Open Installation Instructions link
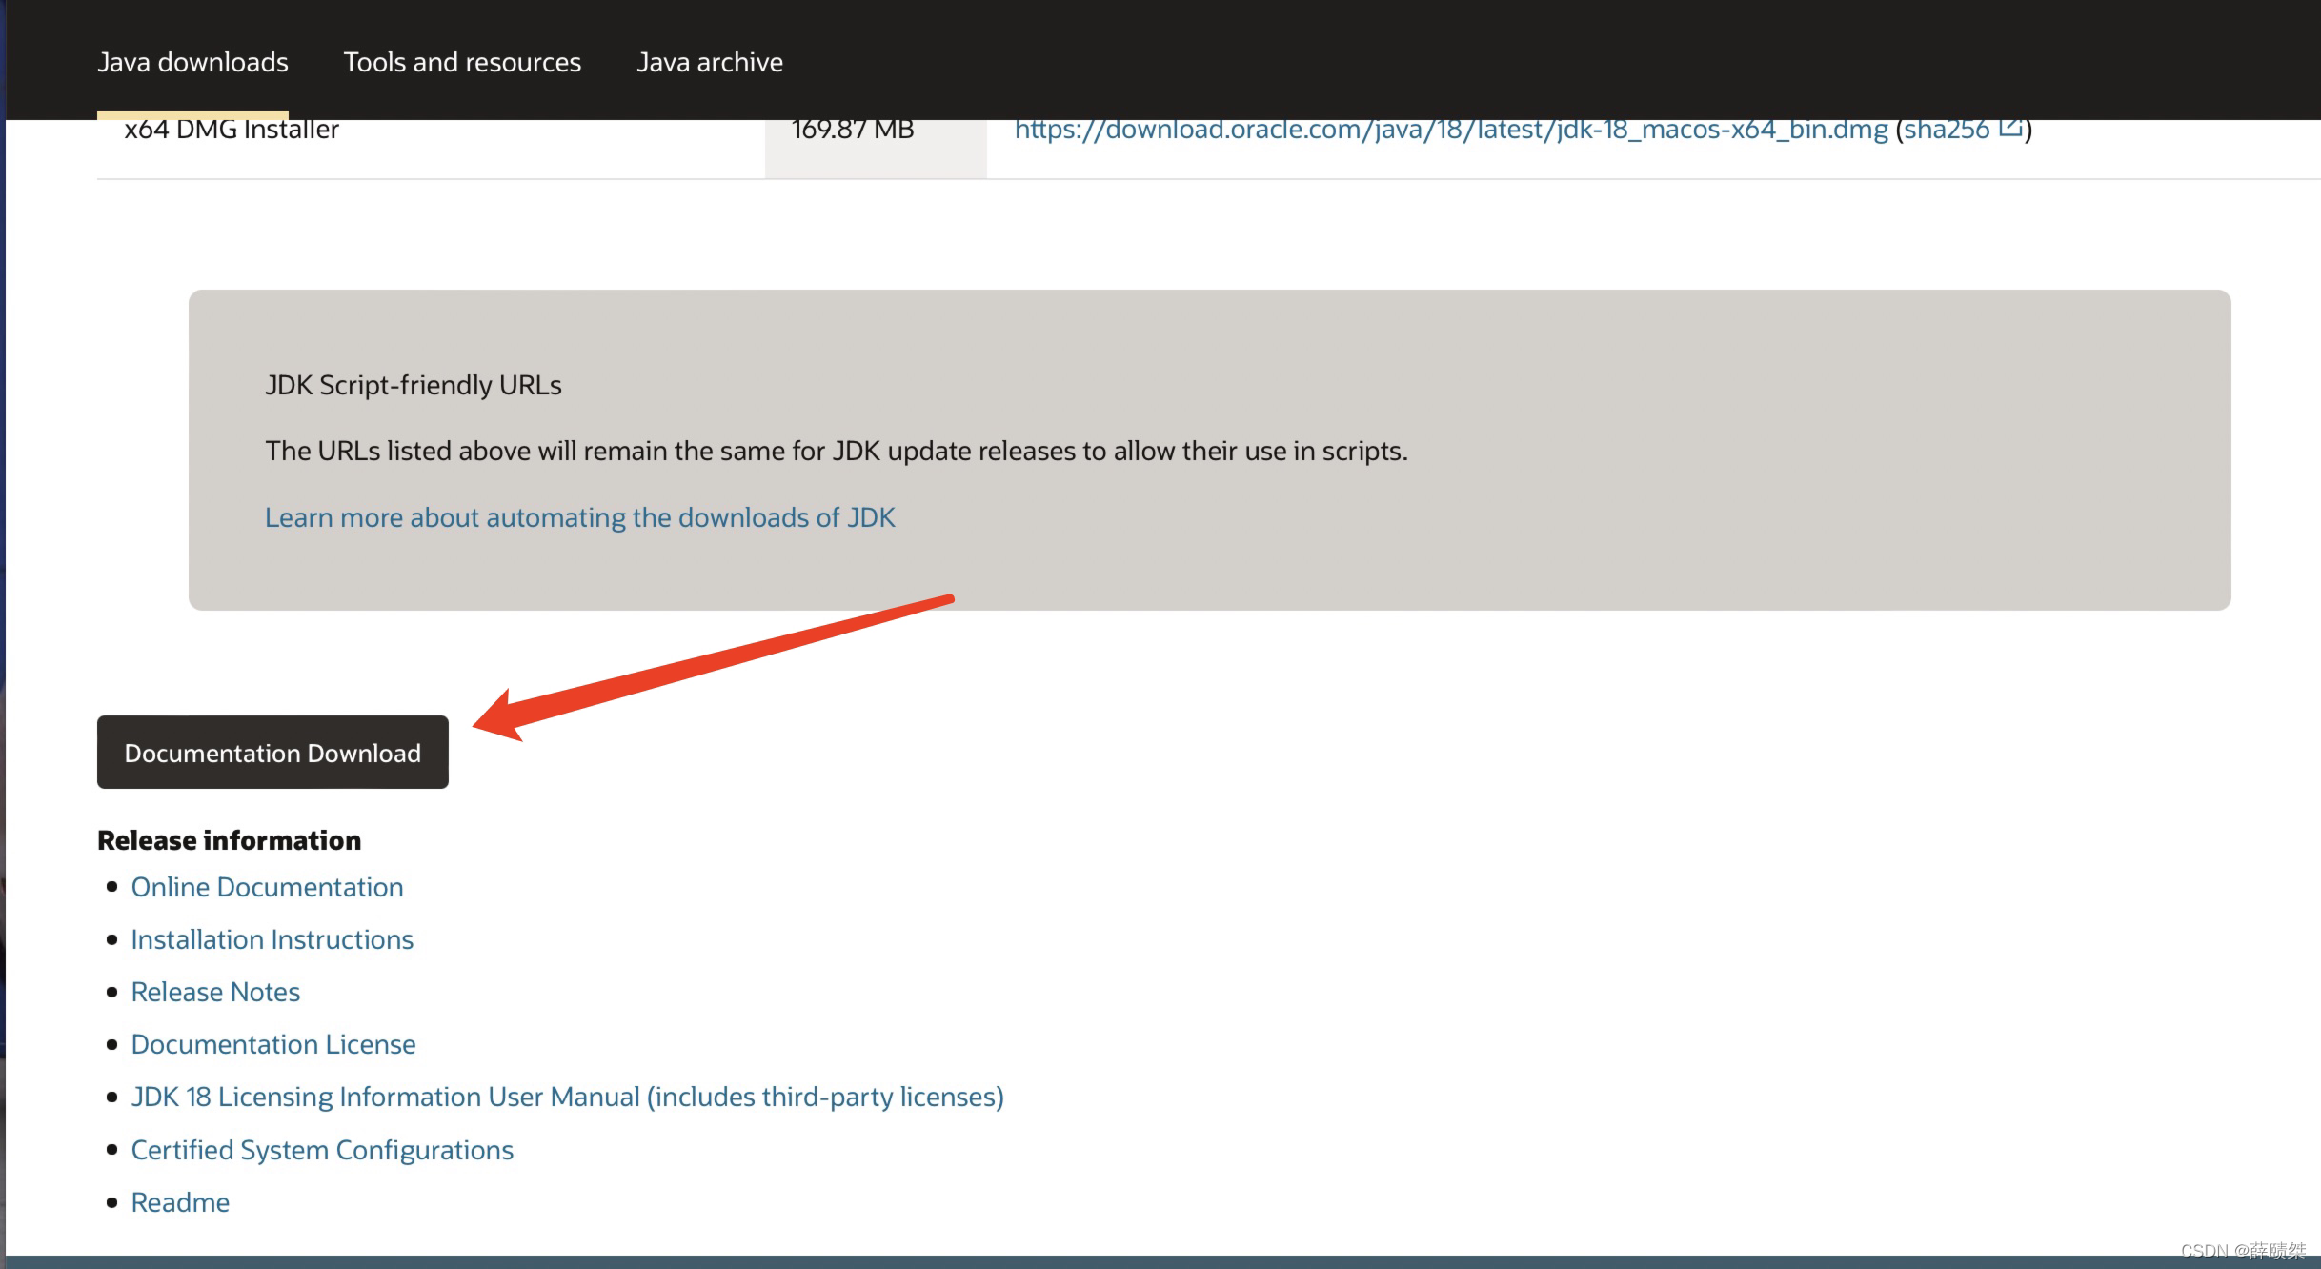This screenshot has width=2321, height=1269. (272, 939)
